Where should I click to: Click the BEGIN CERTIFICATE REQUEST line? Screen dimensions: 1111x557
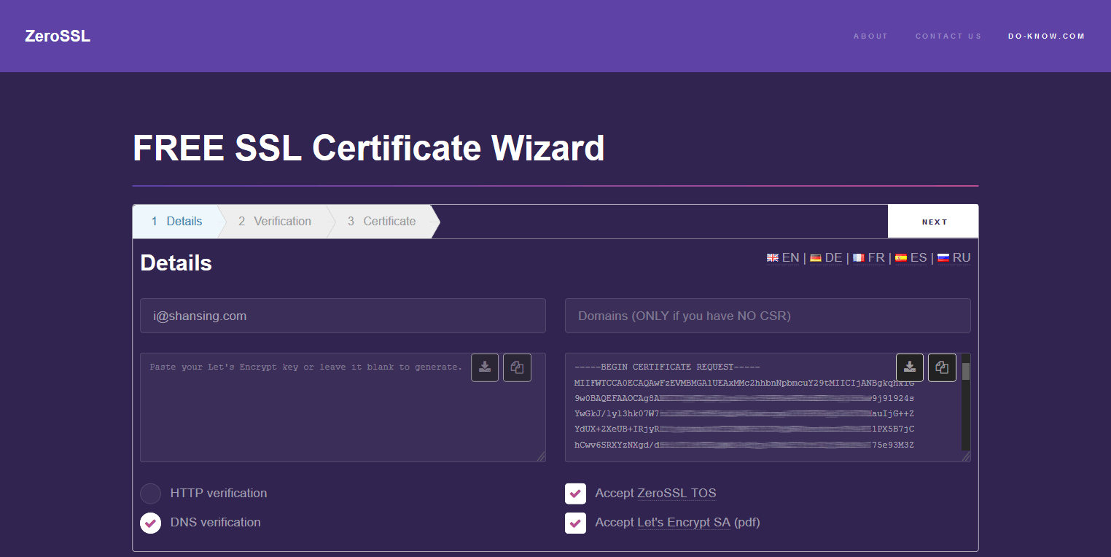pos(667,367)
